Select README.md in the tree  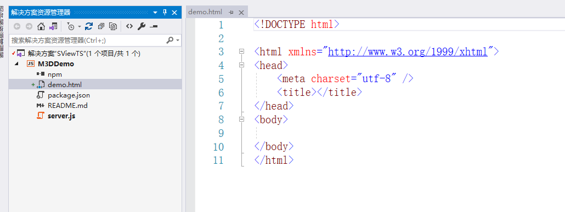[x=67, y=106]
